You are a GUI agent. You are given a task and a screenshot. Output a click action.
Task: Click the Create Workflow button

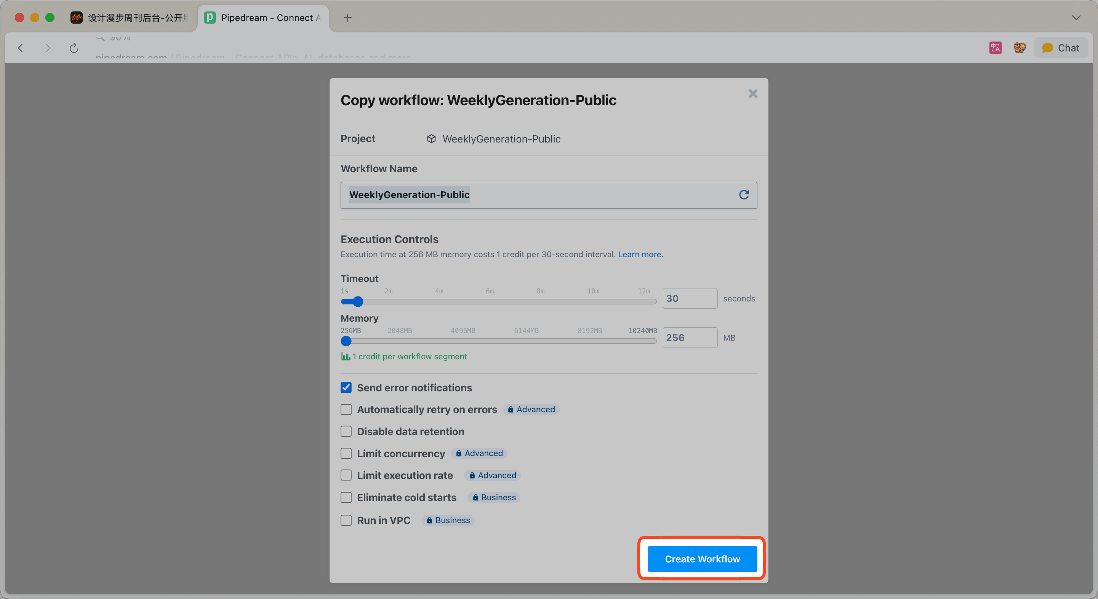coord(702,559)
